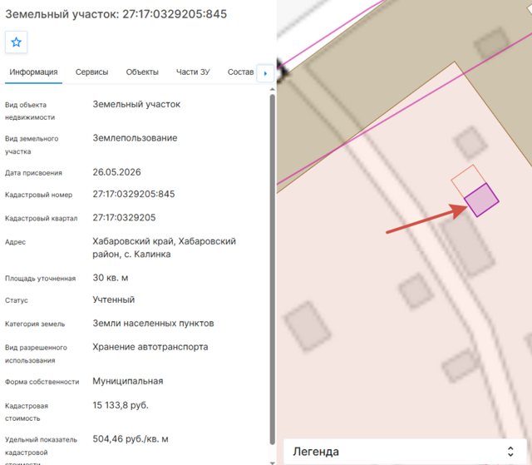Click the Дата присвоения label

33,173
